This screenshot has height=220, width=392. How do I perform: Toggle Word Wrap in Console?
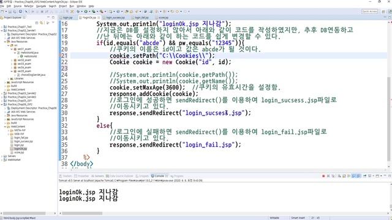349,176
